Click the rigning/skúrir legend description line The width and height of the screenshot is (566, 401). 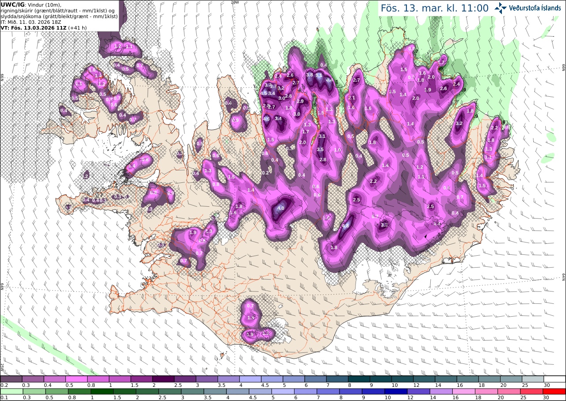pos(57,10)
